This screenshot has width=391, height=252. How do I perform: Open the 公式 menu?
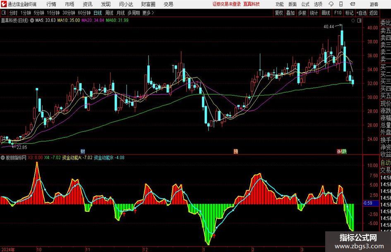click(305, 4)
